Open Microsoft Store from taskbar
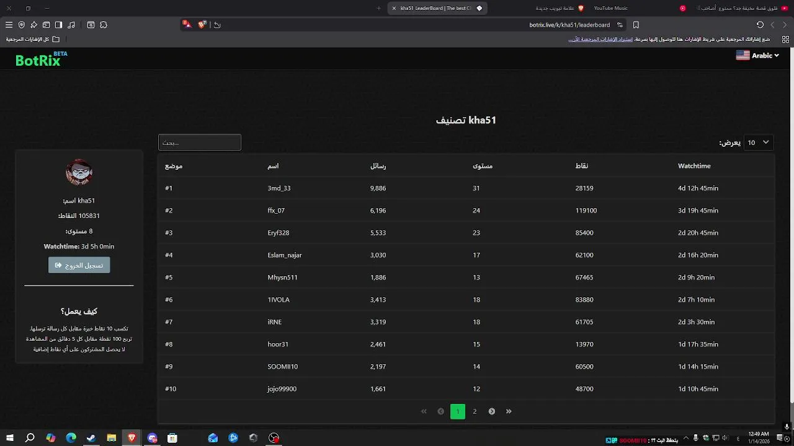The image size is (794, 446). [x=172, y=438]
